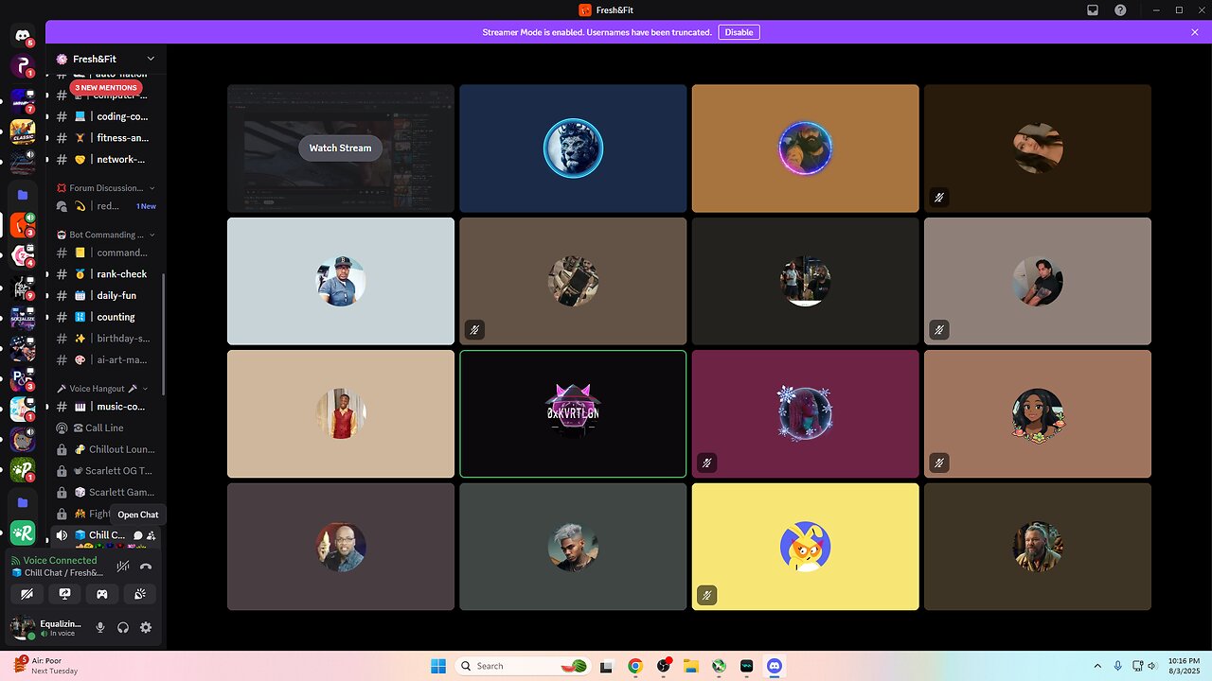Image resolution: width=1212 pixels, height=681 pixels.
Task: Collapse Forum Discussion category
Action: [x=106, y=188]
